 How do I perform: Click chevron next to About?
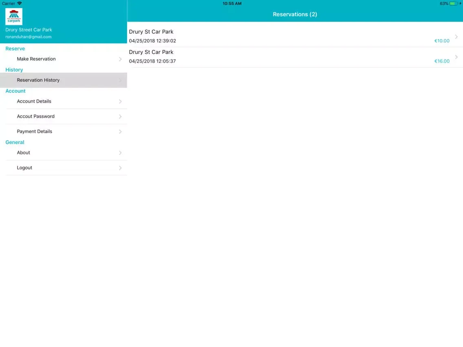pos(120,153)
